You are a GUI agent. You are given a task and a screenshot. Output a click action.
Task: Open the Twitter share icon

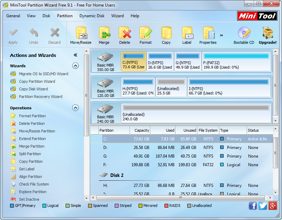[x=263, y=206]
